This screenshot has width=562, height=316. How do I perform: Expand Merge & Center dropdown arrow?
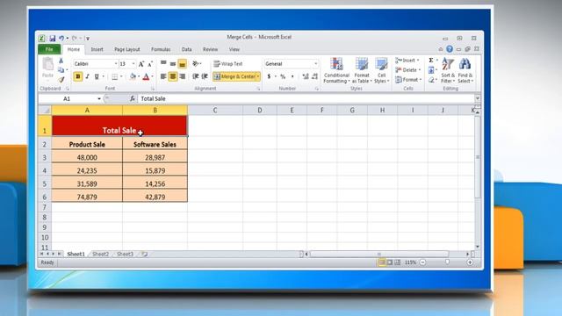(258, 76)
